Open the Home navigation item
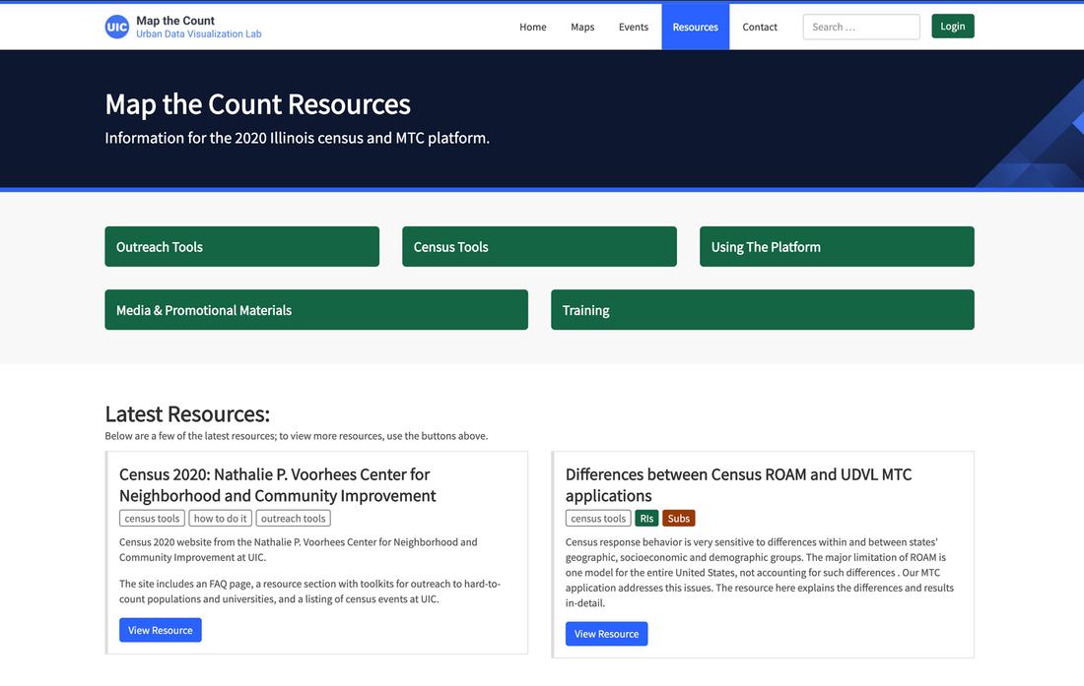Screen dimensions: 1084x686 pos(533,26)
